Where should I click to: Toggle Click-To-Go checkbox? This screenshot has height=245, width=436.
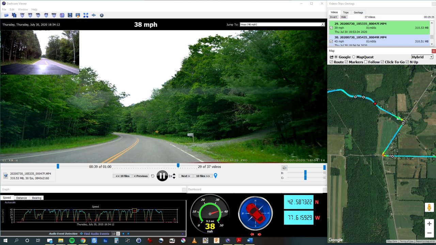pyautogui.click(x=382, y=62)
